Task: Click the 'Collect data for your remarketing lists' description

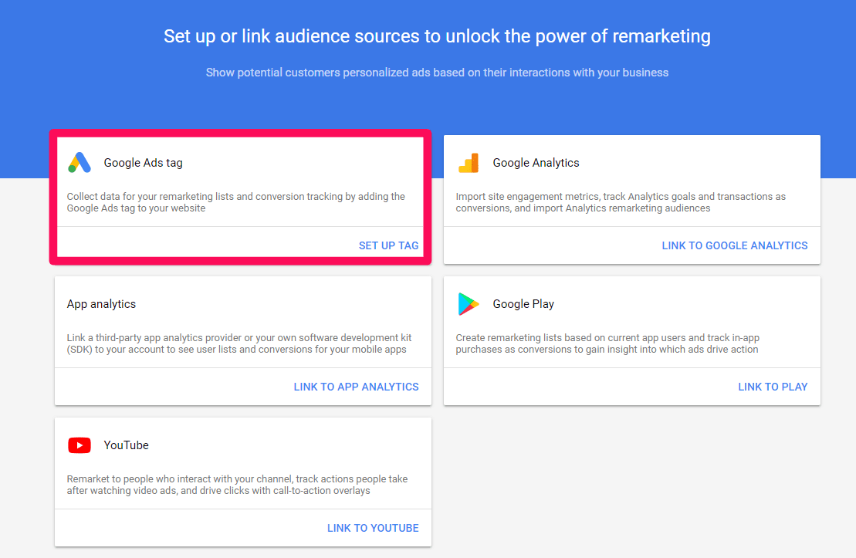Action: click(x=236, y=202)
